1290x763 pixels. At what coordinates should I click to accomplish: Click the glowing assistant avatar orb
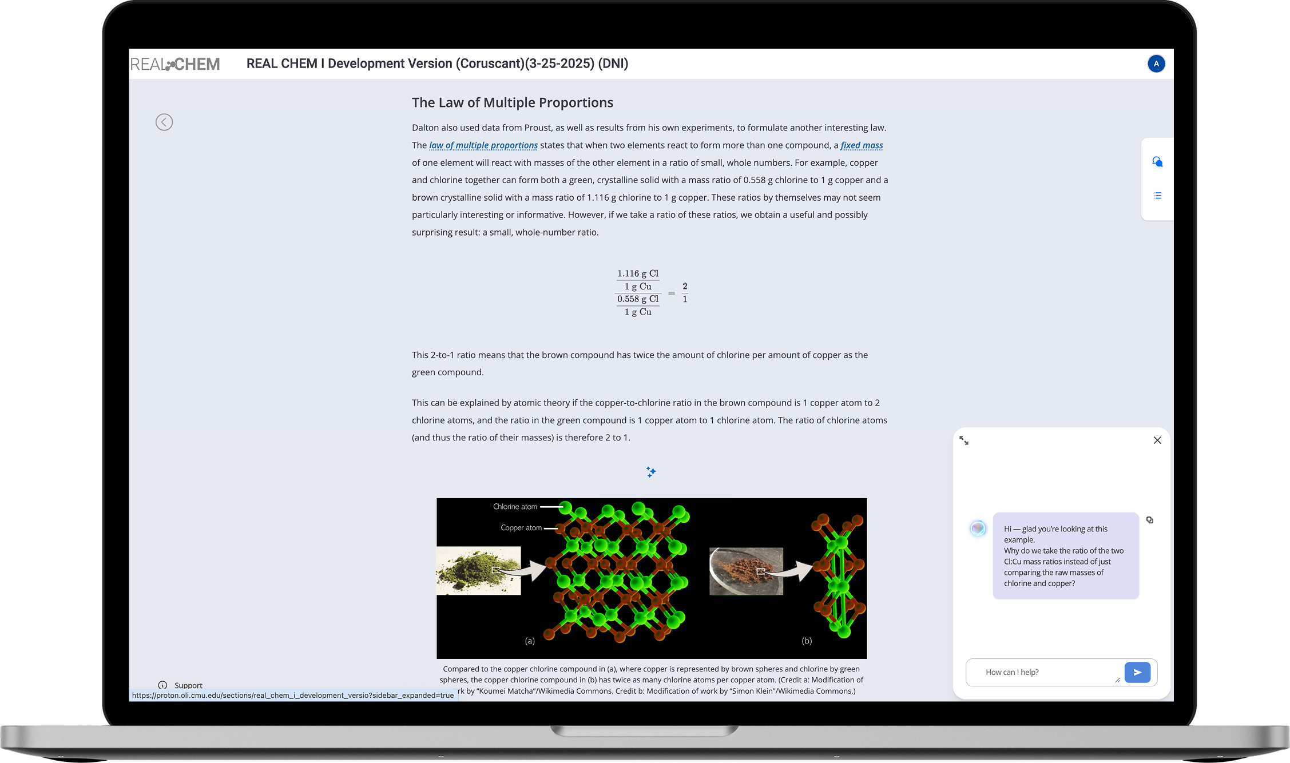(x=978, y=528)
